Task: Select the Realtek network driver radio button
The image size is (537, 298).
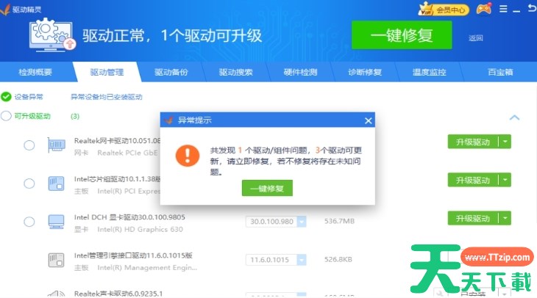Action: (x=29, y=145)
